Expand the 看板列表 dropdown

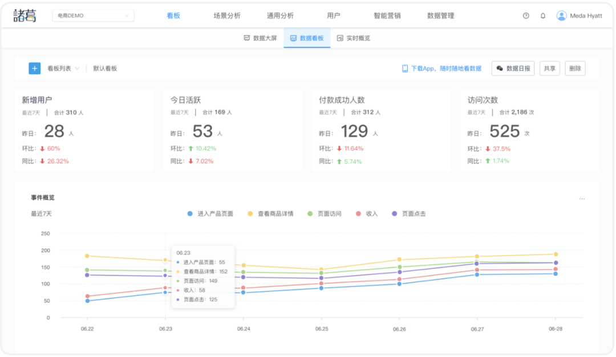click(63, 68)
